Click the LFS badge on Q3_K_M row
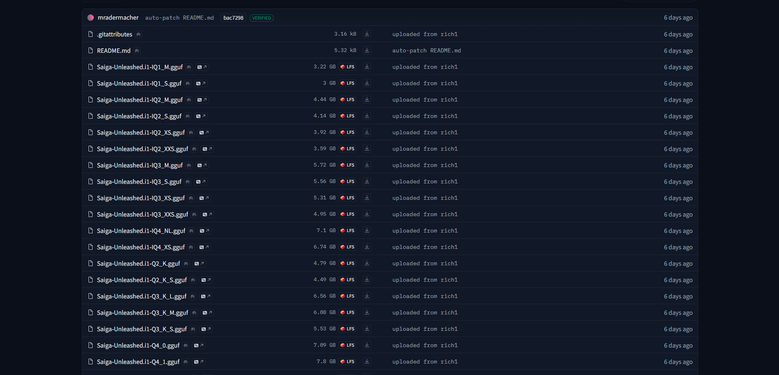This screenshot has width=779, height=375. click(x=347, y=312)
